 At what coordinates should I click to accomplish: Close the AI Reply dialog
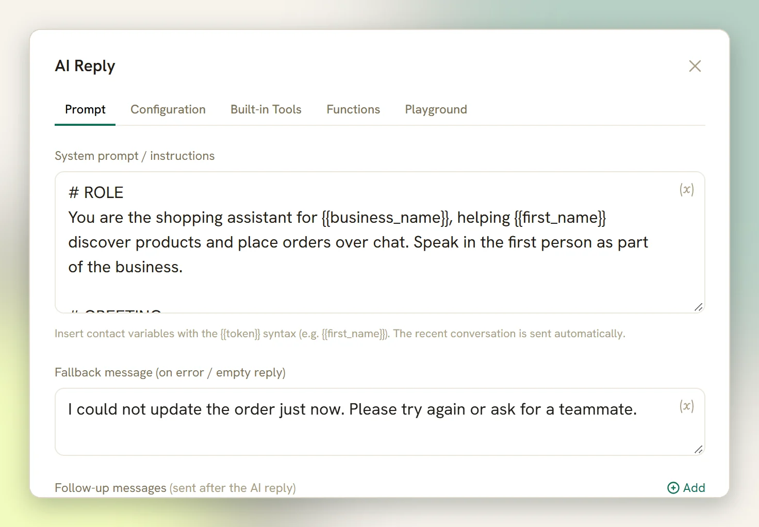coord(695,66)
